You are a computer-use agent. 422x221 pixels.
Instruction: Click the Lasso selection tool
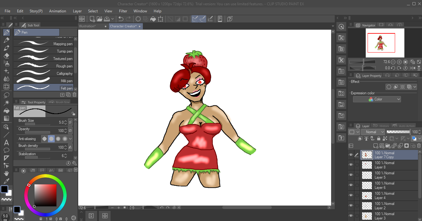tap(6, 95)
